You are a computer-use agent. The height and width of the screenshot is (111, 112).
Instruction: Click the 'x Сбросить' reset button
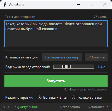click(96, 57)
